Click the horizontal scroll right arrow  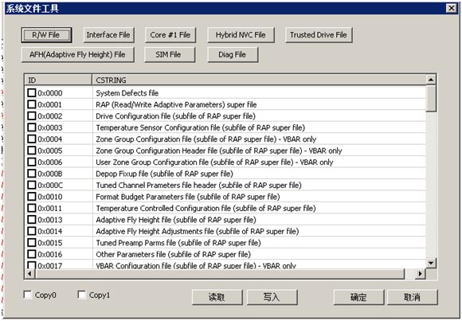420,274
